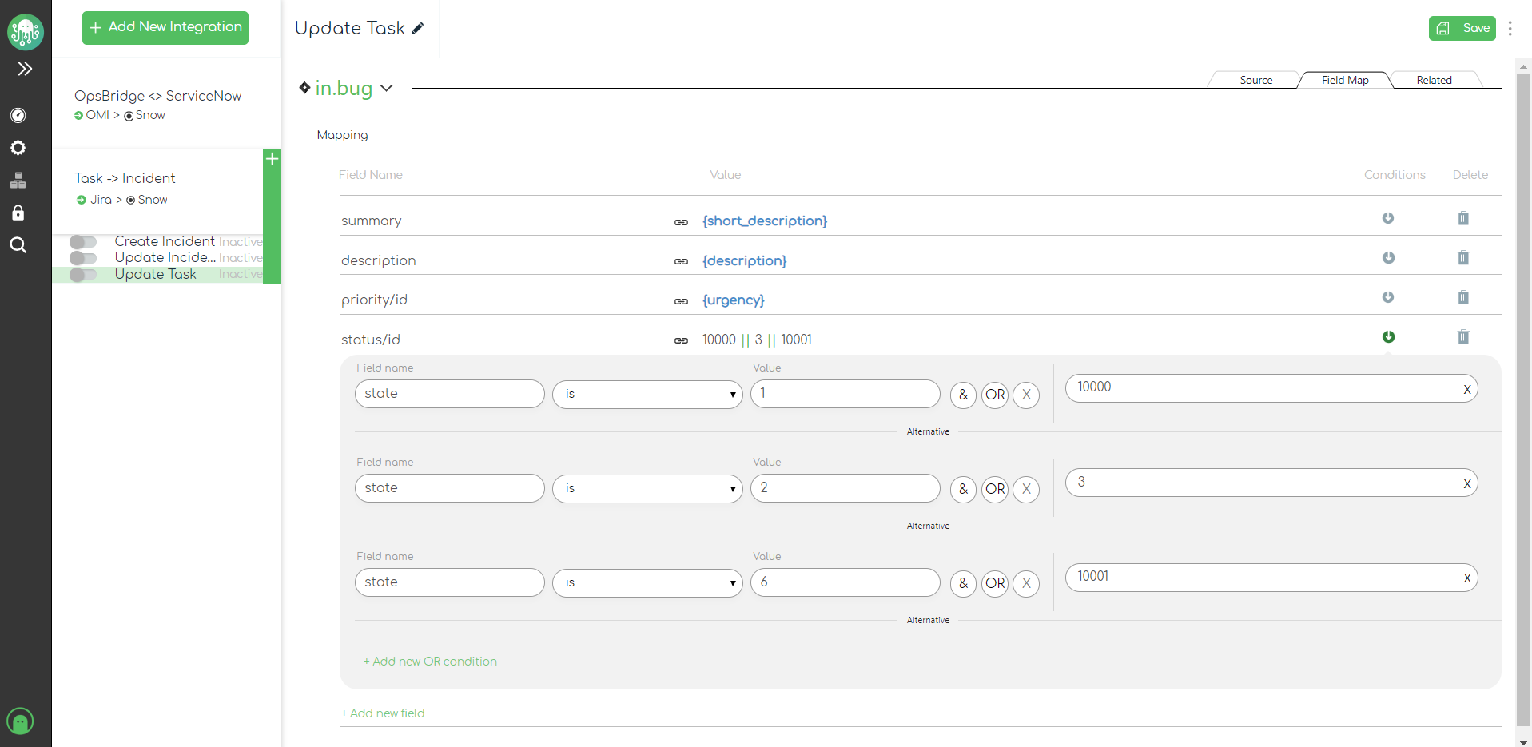
Task: Expand the in.bug dropdown chevron
Action: 387,88
